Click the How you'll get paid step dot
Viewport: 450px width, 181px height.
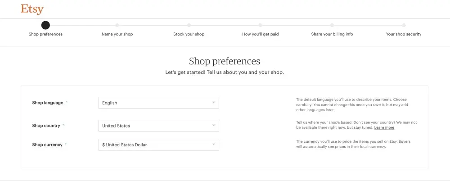(261, 25)
